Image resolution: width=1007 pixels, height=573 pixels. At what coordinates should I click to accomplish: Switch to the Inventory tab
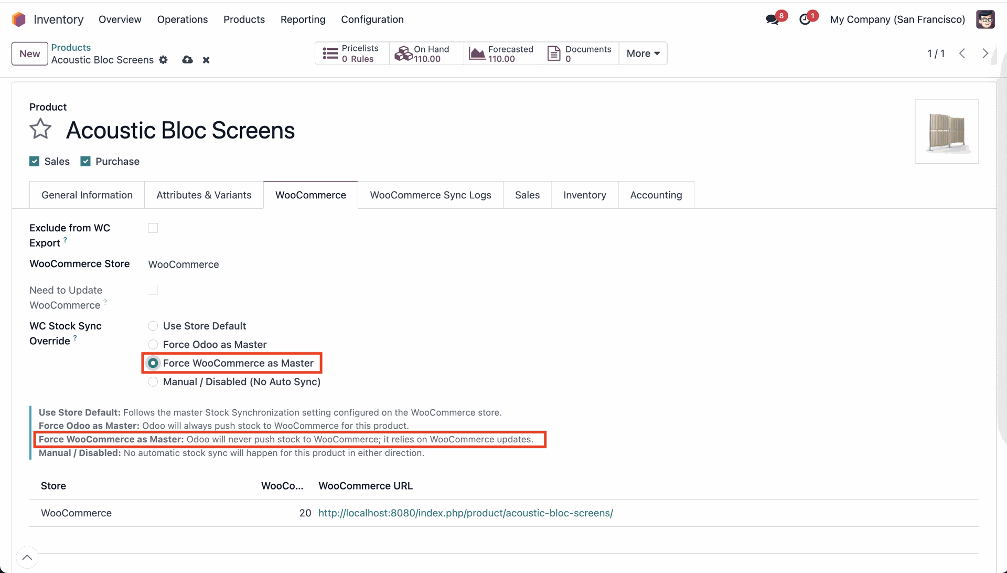pos(585,195)
